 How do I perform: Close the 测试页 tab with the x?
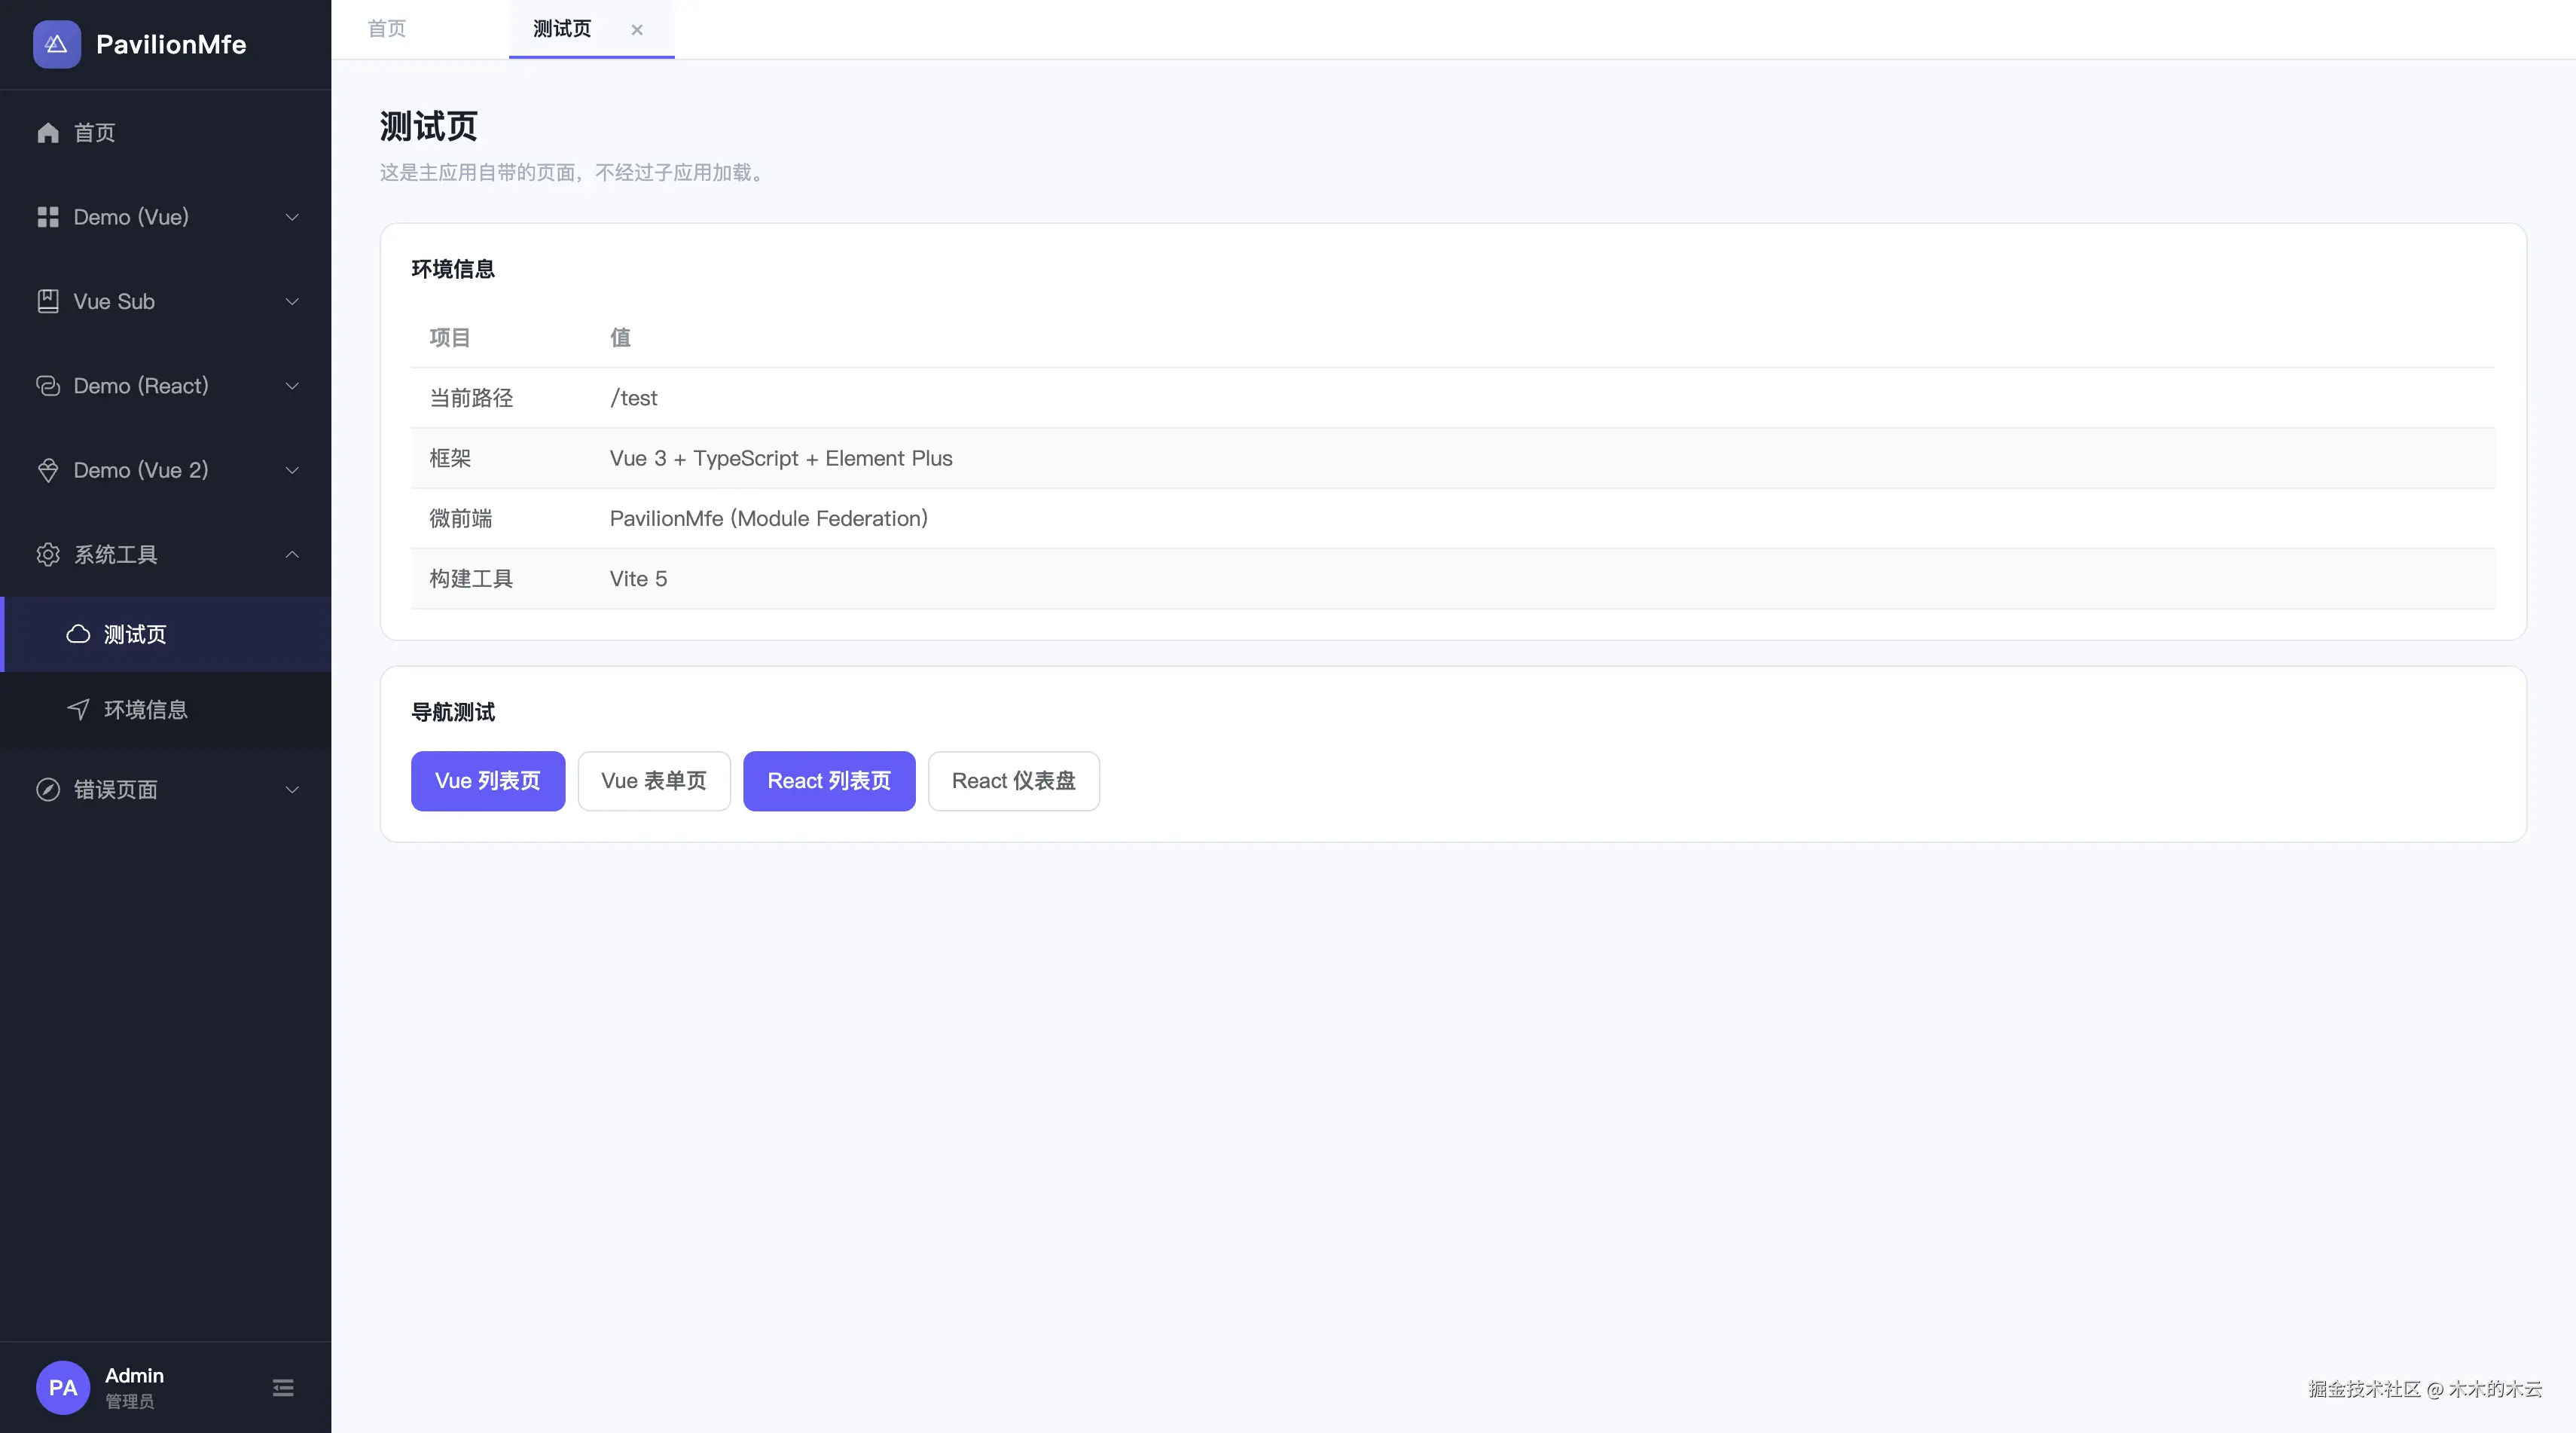(x=637, y=30)
